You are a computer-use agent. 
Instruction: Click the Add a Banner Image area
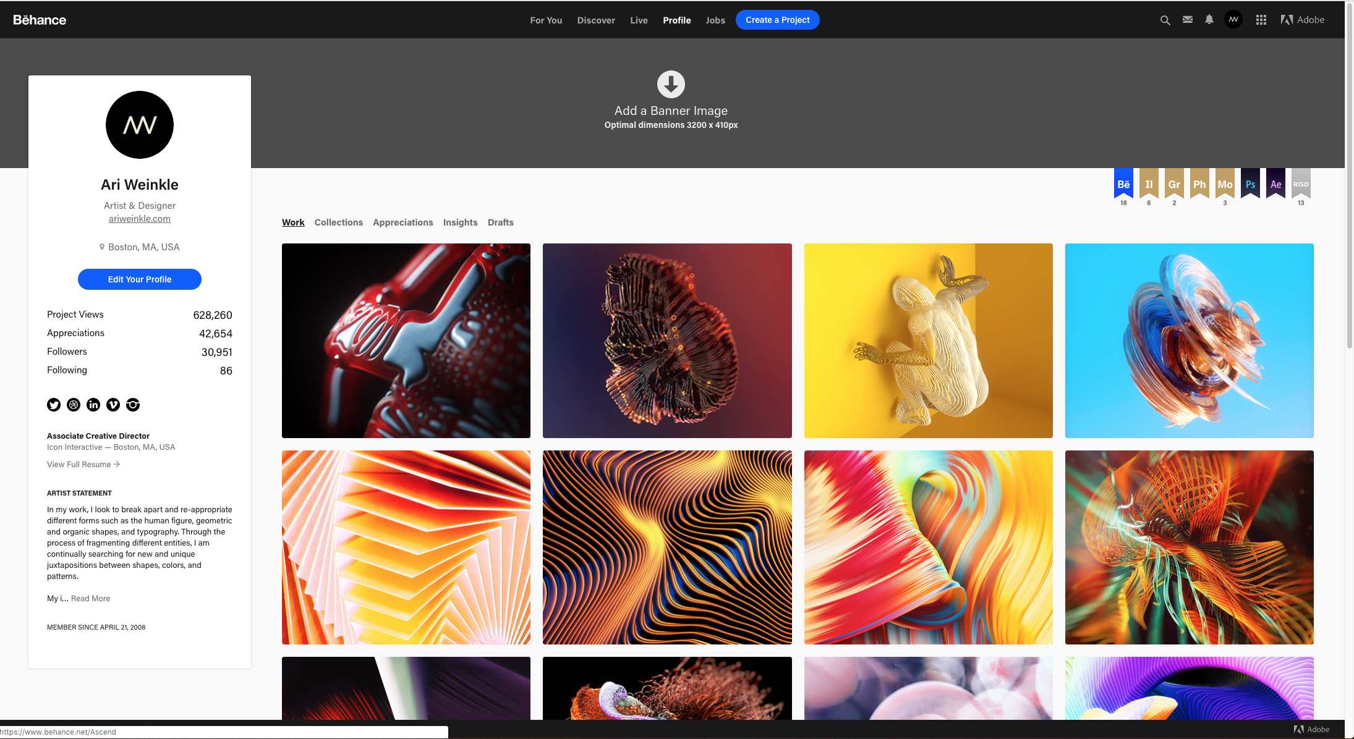pyautogui.click(x=671, y=103)
